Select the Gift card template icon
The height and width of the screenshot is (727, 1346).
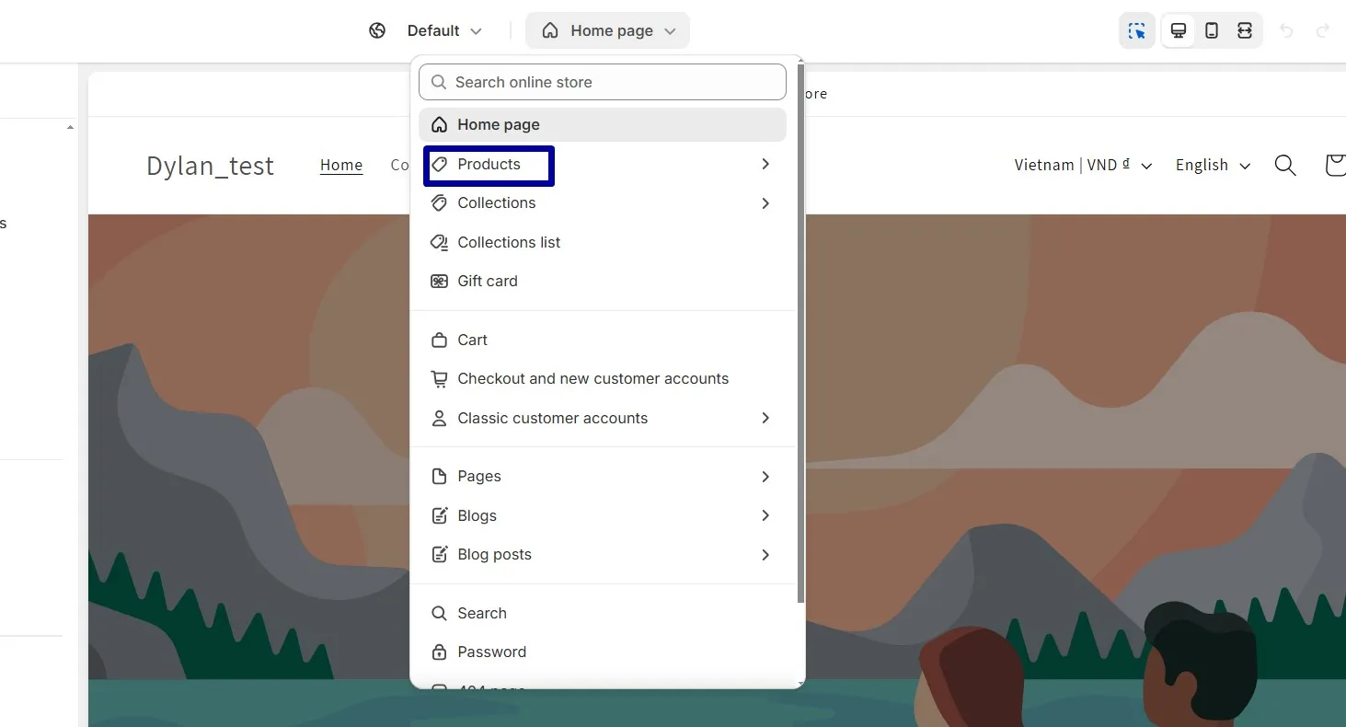[x=440, y=282]
